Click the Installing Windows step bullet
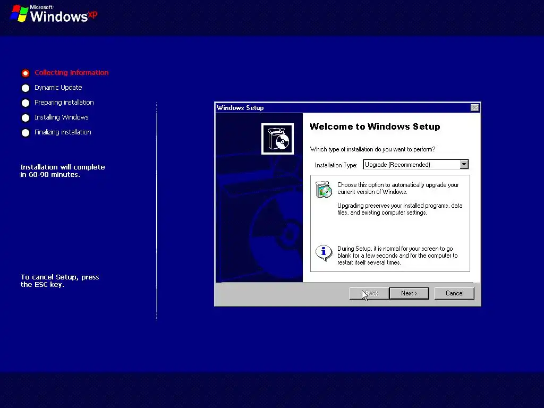 pyautogui.click(x=25, y=118)
